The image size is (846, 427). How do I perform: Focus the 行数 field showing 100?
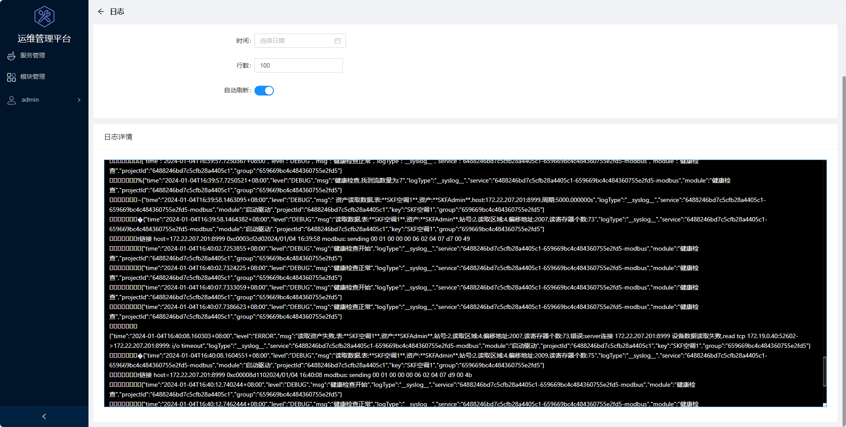pyautogui.click(x=299, y=65)
